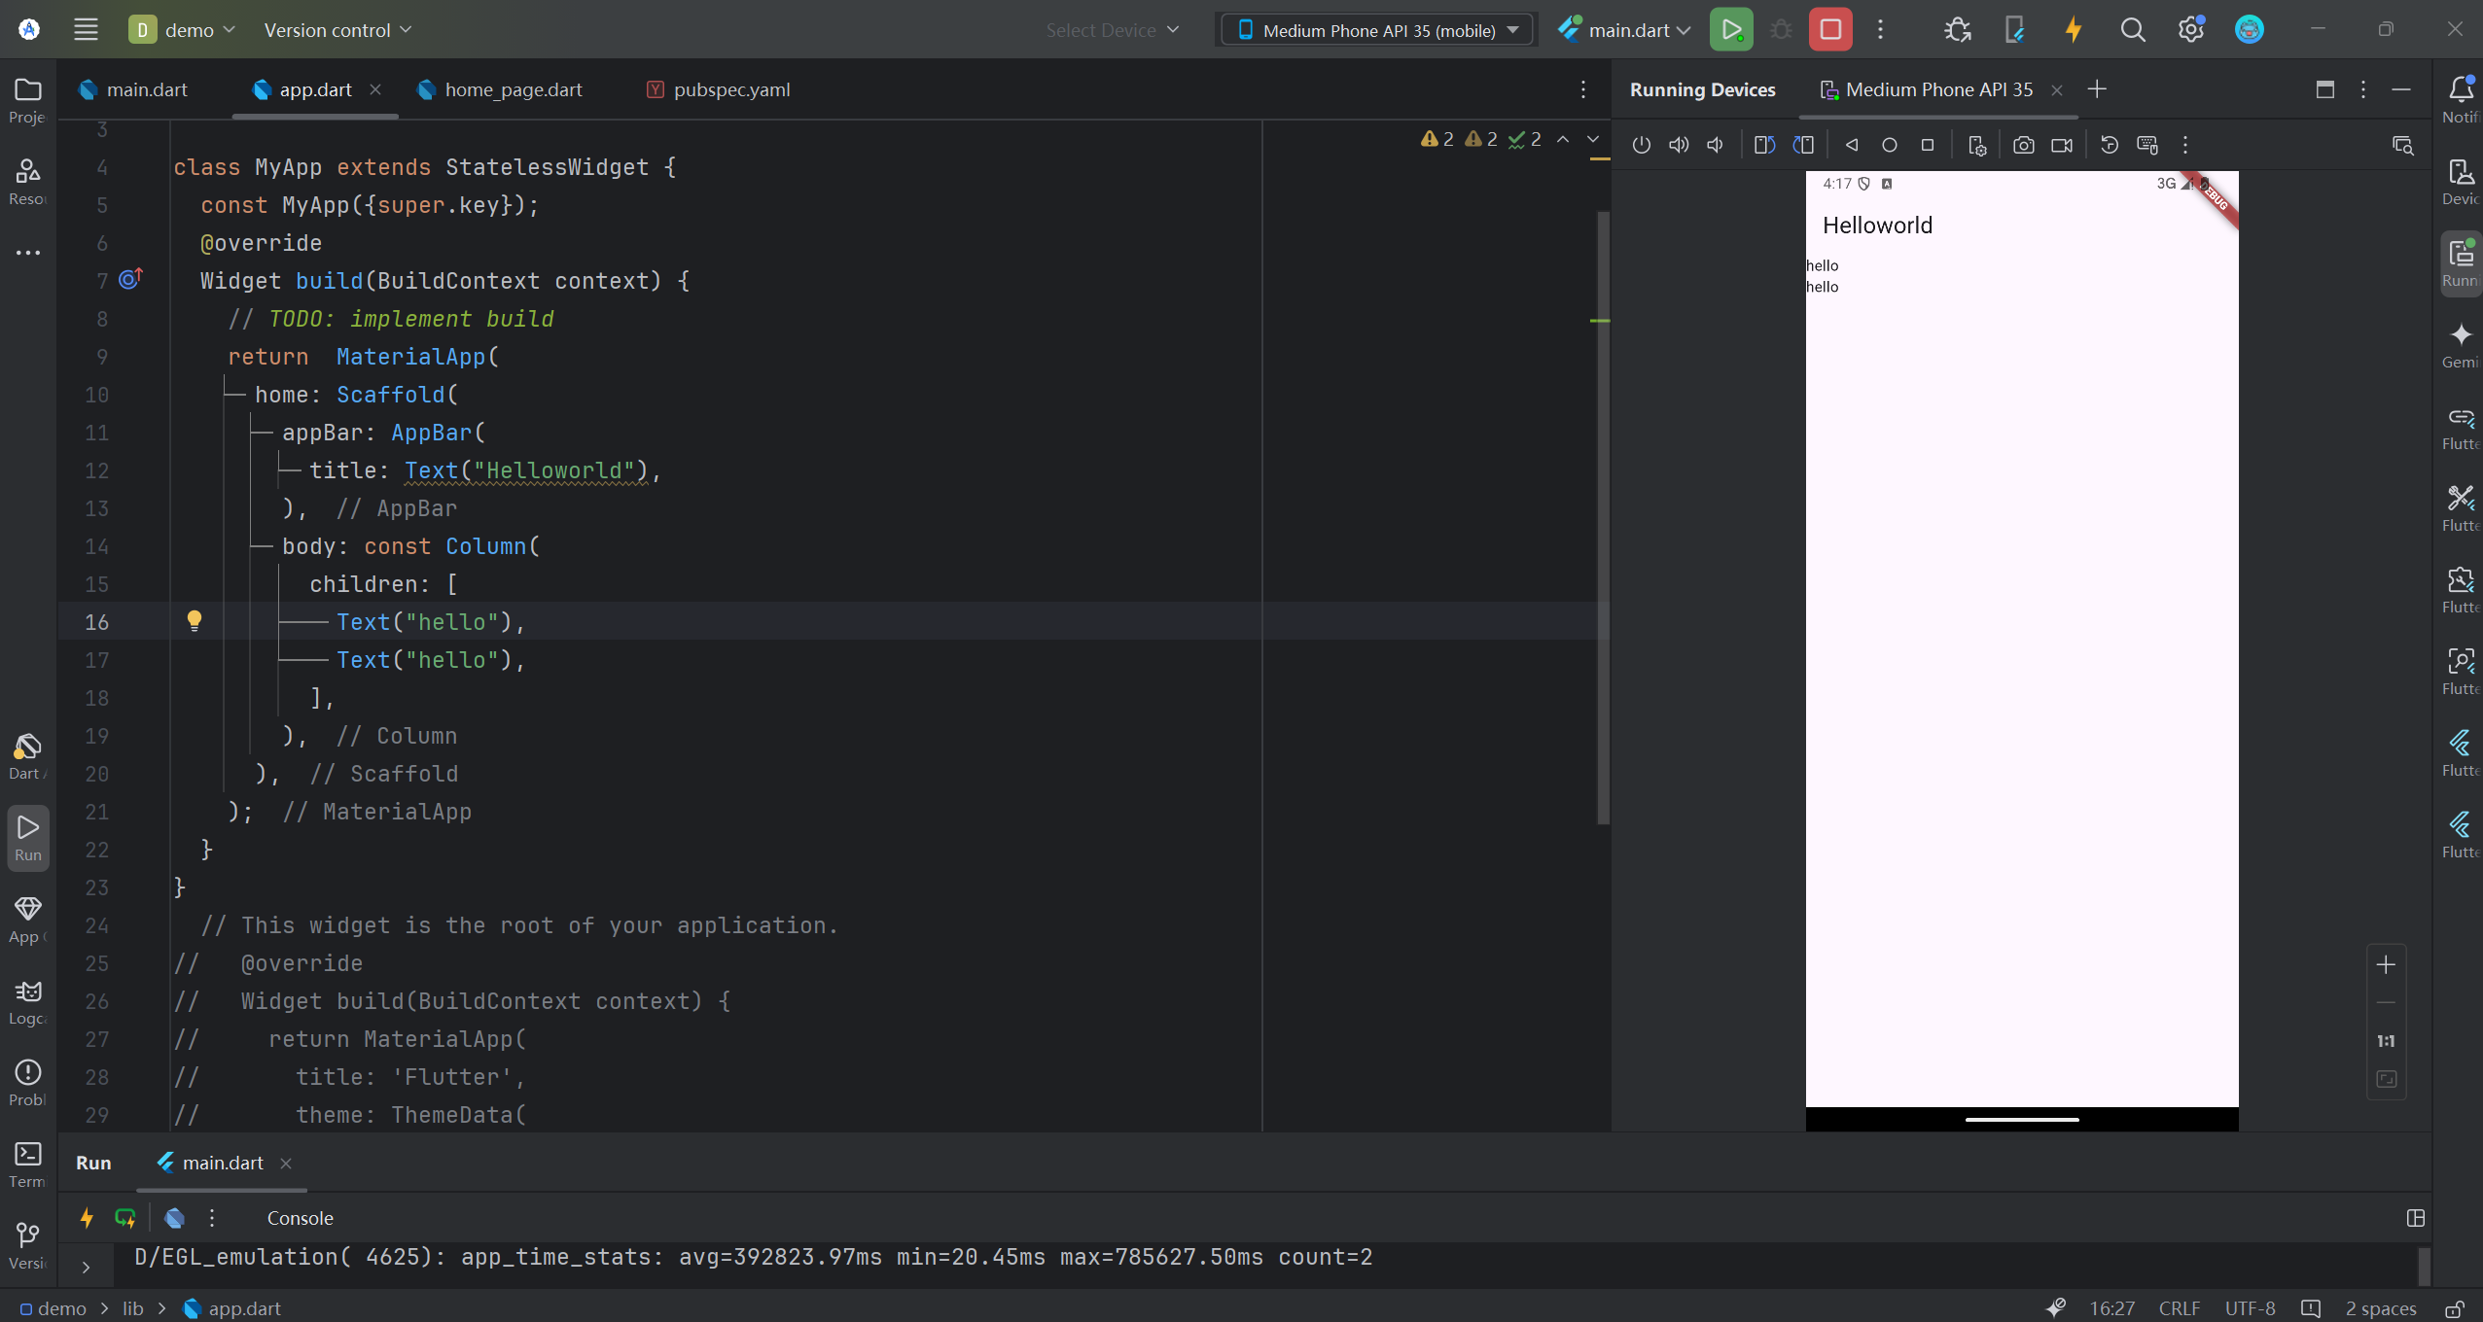
Task: Click the lightbulb quick-fix icon on line 16
Action: (194, 620)
